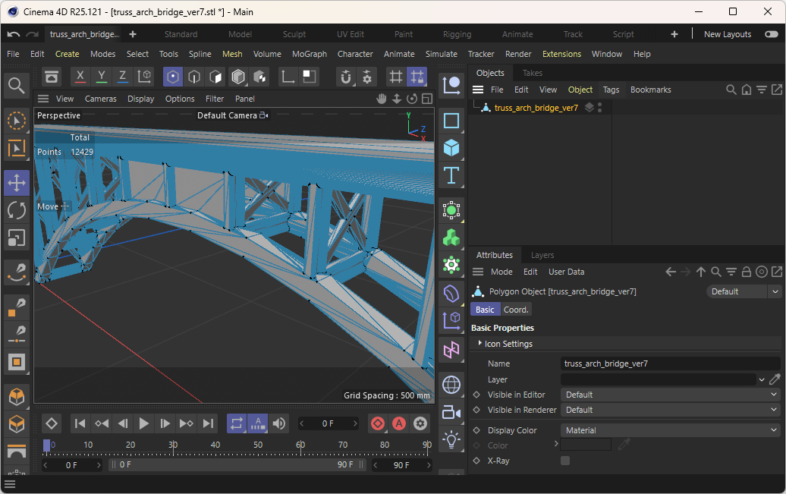
Task: Toggle New Layouts switch
Action: tap(772, 34)
